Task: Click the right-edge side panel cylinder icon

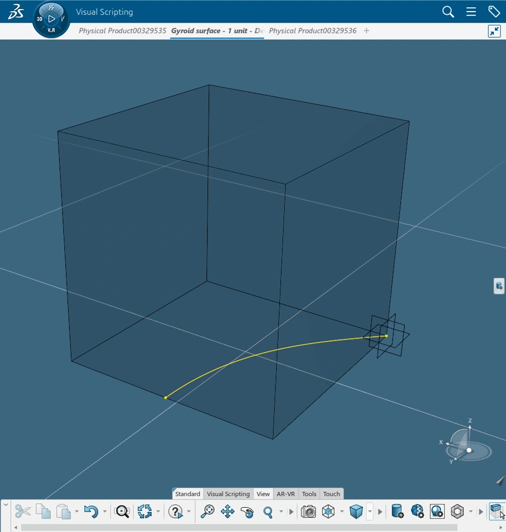Action: (x=499, y=286)
